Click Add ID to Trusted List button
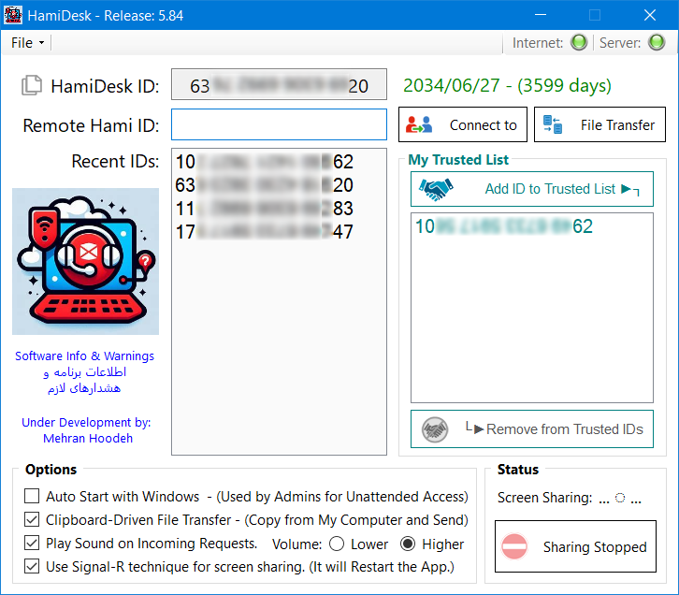The width and height of the screenshot is (679, 595). click(x=532, y=189)
